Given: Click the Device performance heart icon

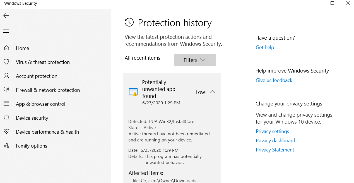Looking at the screenshot, I should pyautogui.click(x=6, y=132).
